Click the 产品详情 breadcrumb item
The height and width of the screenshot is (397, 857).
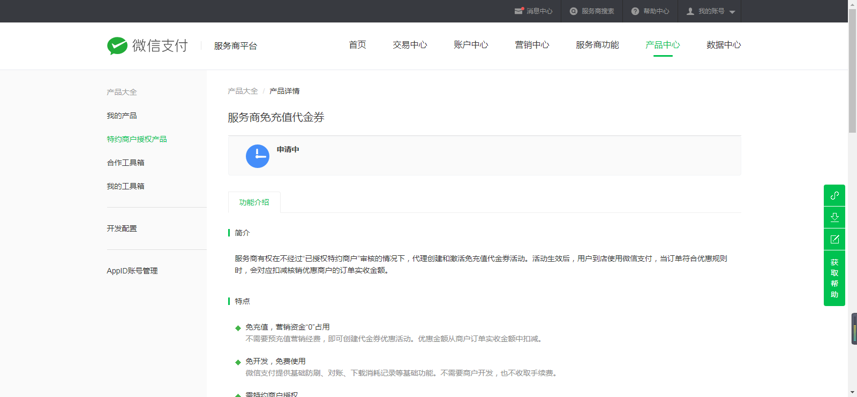(284, 91)
